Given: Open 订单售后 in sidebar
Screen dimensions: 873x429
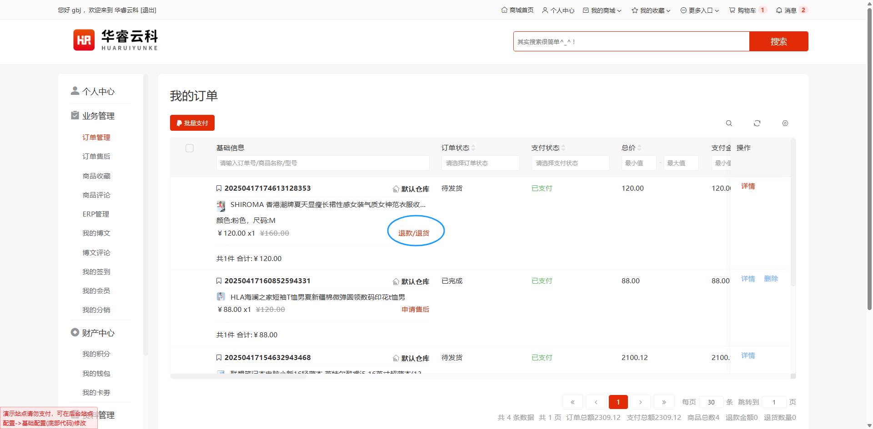Looking at the screenshot, I should coord(96,157).
